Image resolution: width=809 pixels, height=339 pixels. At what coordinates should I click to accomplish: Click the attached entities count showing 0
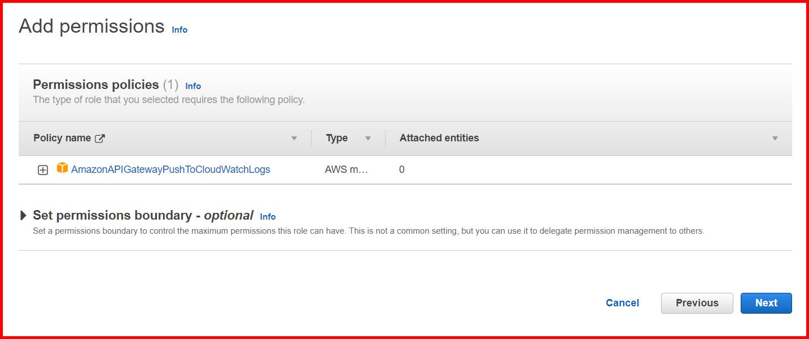(401, 169)
